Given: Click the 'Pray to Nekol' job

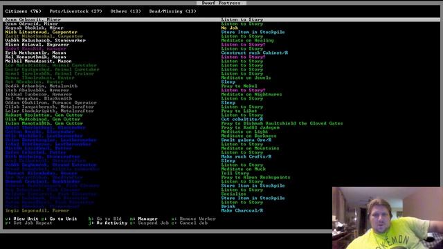Looking at the screenshot, I should [239, 86].
